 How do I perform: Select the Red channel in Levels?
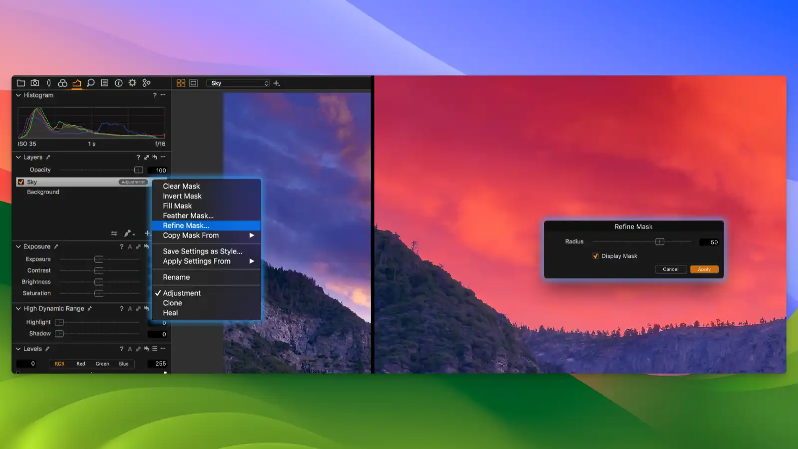click(81, 364)
